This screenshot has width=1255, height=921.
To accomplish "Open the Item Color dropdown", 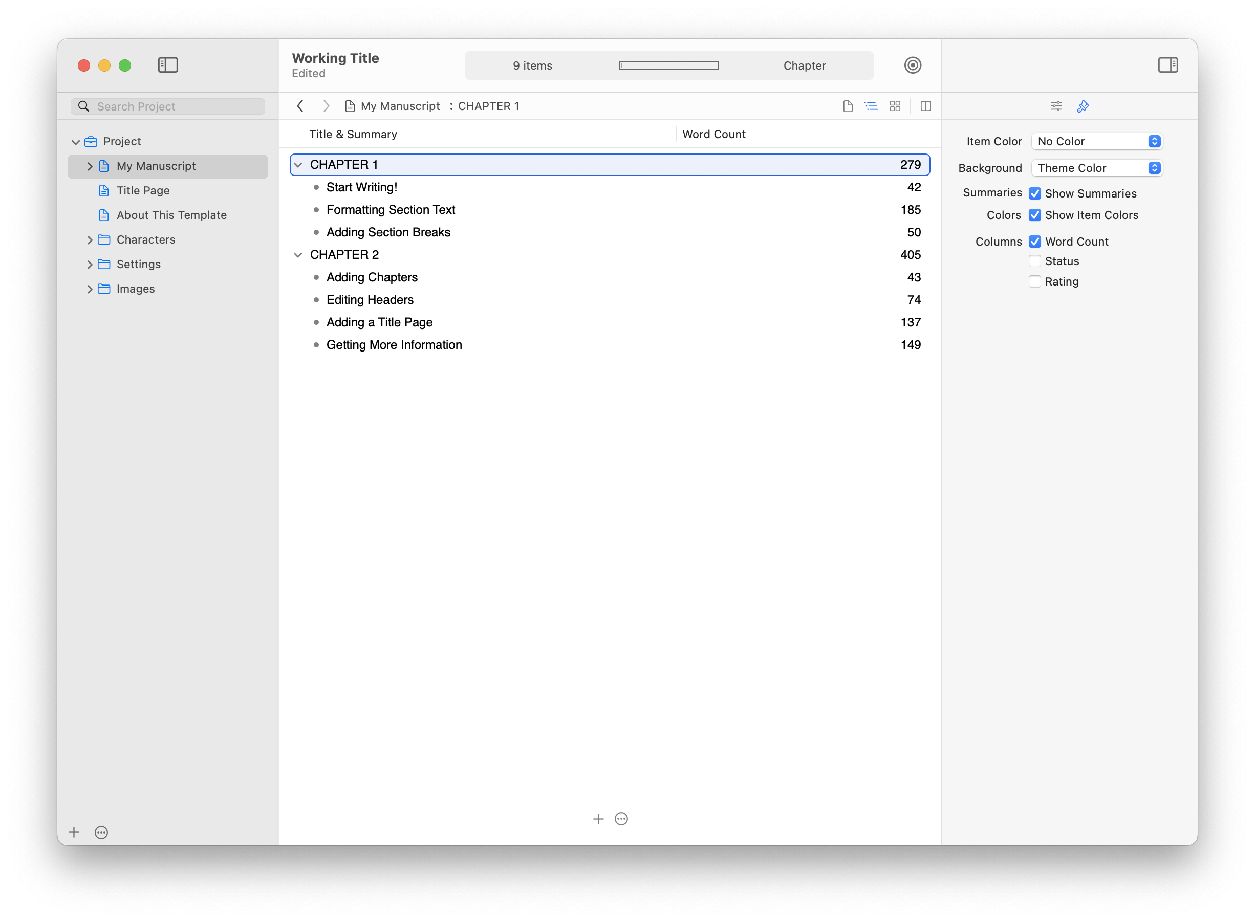I will (x=1097, y=142).
